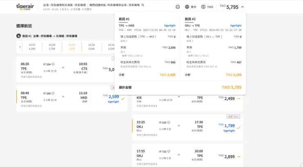Click TWD 900 taxes amount
The image size is (303, 167).
[170, 62]
